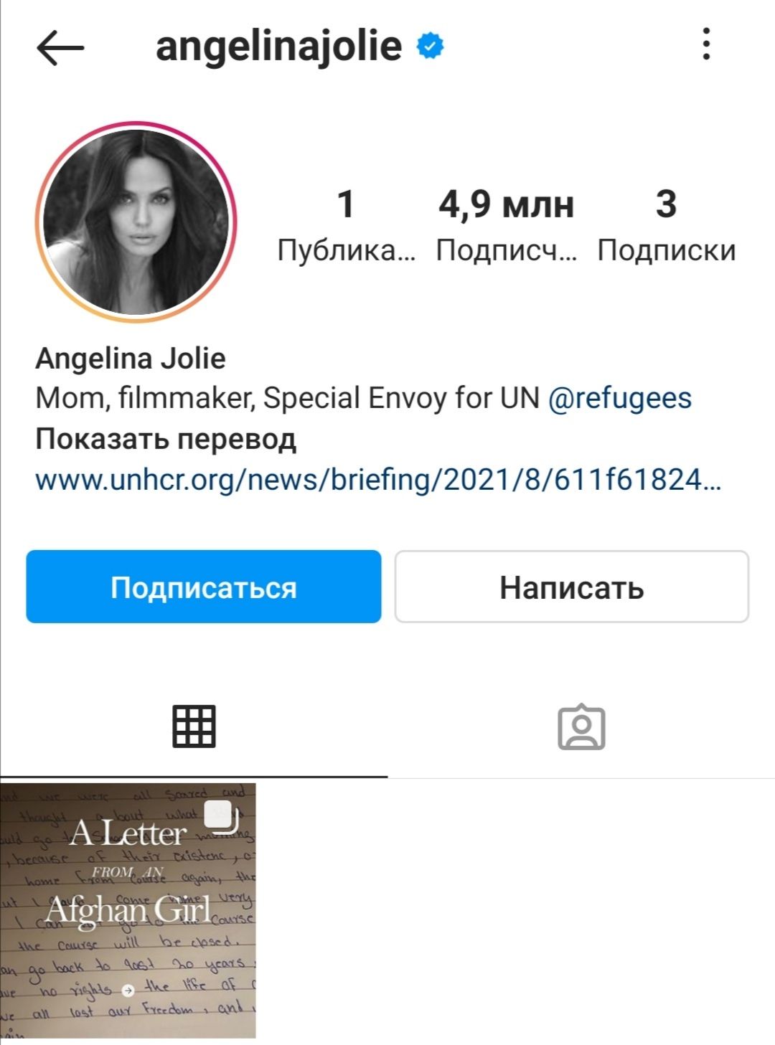Click Показать перевод to translate the bio
775x1045 pixels.
(x=166, y=438)
